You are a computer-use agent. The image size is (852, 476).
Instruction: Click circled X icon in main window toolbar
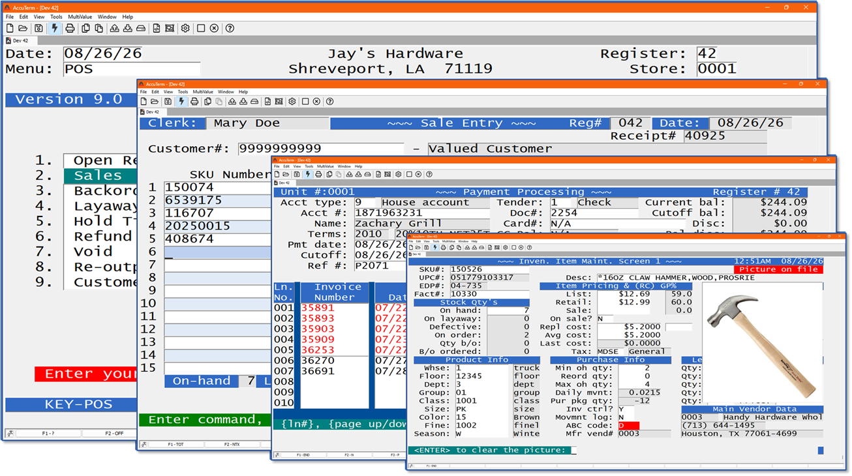click(x=214, y=29)
